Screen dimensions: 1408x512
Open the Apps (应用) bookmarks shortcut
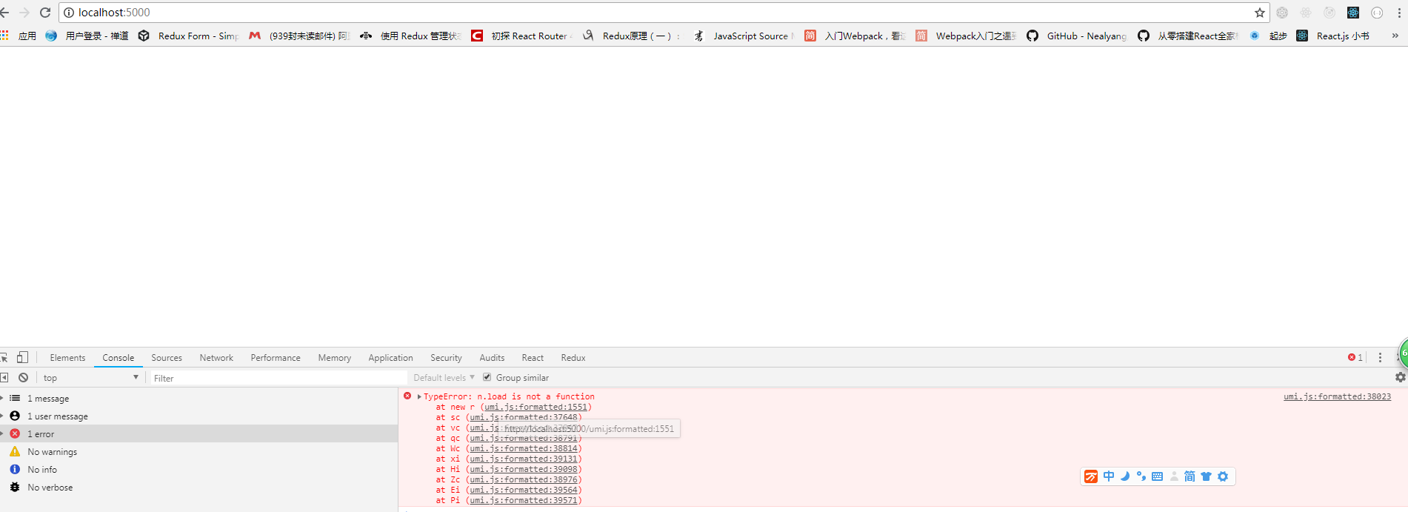[x=19, y=36]
